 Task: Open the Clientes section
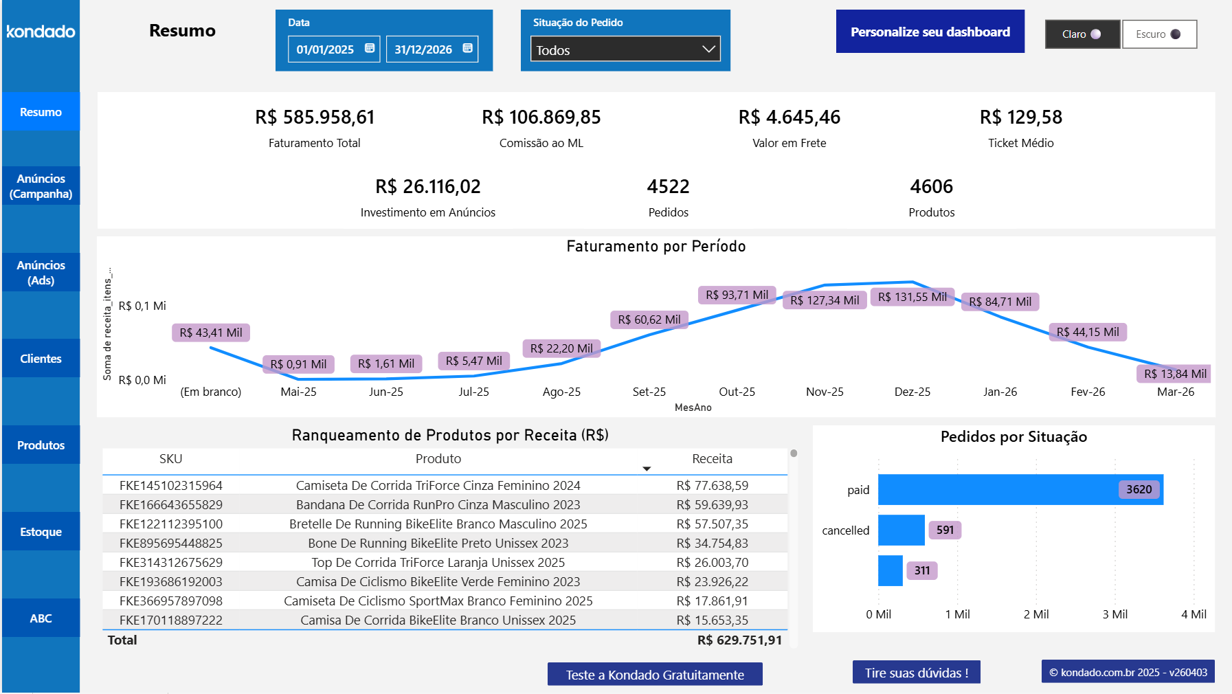click(41, 358)
